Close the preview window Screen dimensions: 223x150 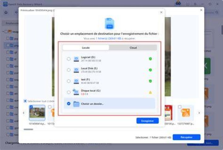point(201,10)
